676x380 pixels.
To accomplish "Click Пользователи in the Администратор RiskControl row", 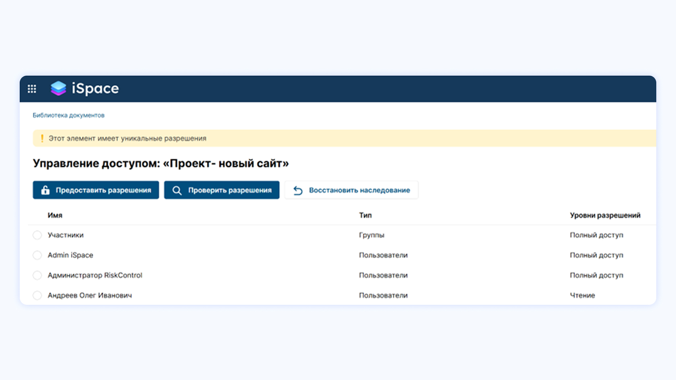I will coord(383,275).
